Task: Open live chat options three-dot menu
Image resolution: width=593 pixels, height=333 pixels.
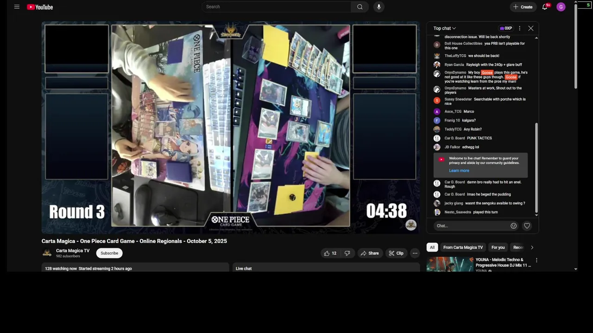Action: tap(519, 28)
